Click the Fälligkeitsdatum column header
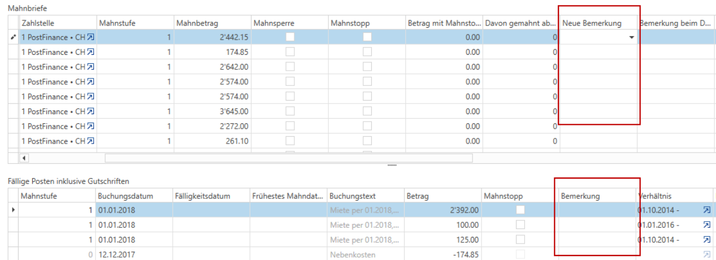Viewport: 716px width, 260px height. click(211, 196)
